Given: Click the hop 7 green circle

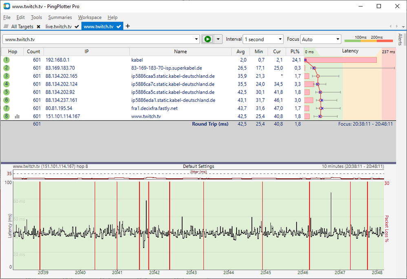Looking at the screenshot, I should (x=7, y=108).
